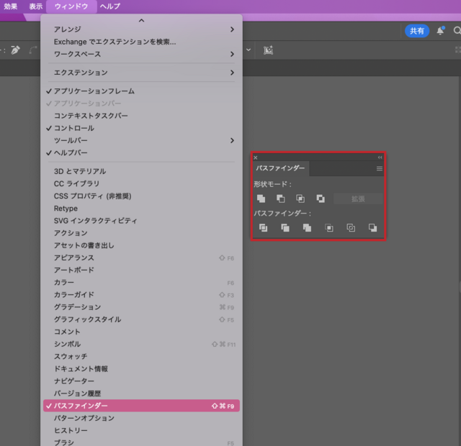Click the Merge pathfinder icon
This screenshot has height=446, width=461.
(307, 228)
